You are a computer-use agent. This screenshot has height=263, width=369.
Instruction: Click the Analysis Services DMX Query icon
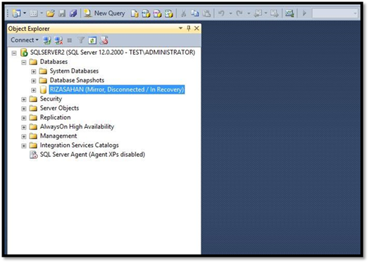[x=157, y=13]
